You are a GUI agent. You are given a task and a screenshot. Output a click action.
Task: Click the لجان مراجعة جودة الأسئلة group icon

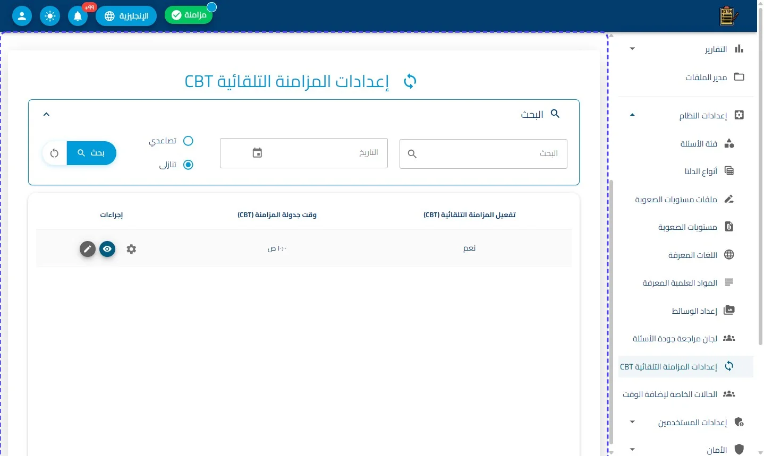tap(729, 338)
